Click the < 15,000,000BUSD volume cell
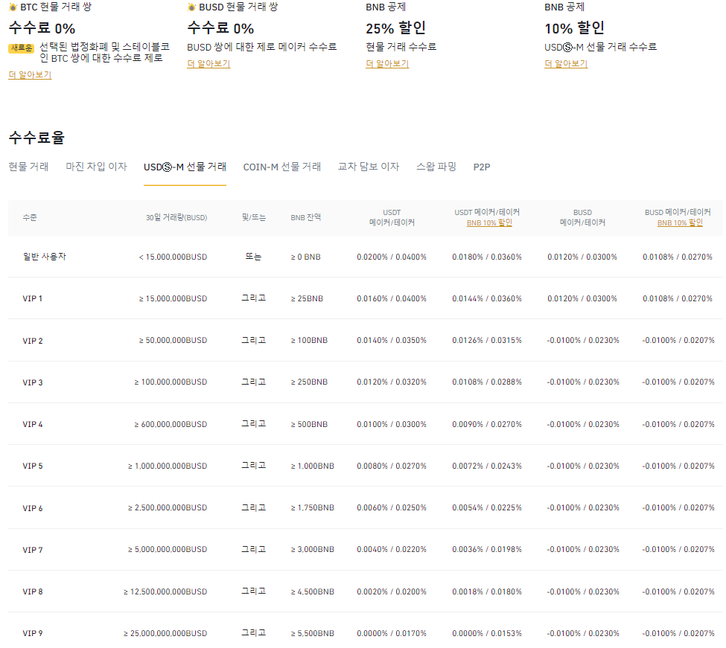Viewport: 726px width, 648px height. point(173,257)
